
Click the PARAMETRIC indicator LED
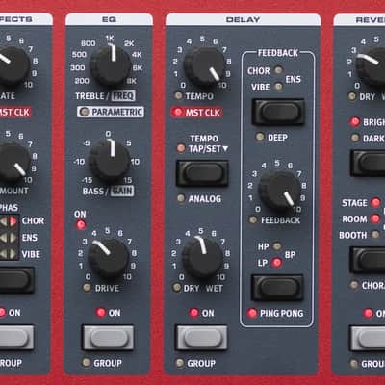(x=84, y=112)
